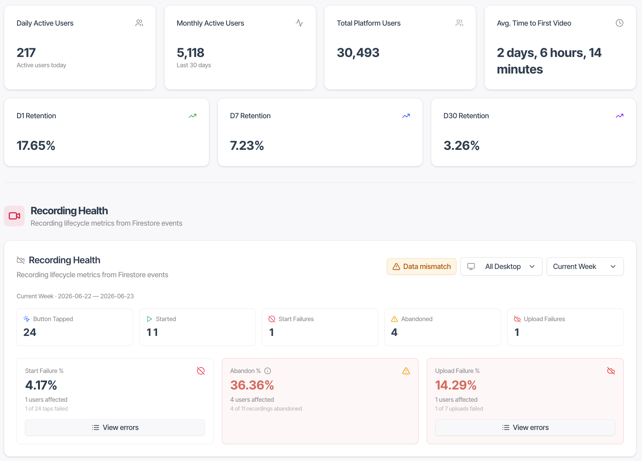This screenshot has height=461, width=642.
Task: Click the Button Tapped cursor-click icon
Action: (x=27, y=319)
